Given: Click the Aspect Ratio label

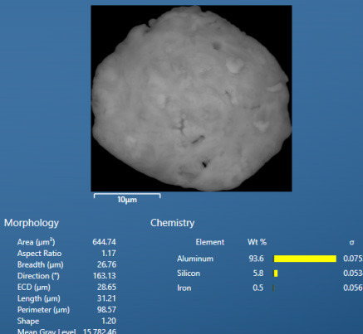Looking at the screenshot, I should tap(39, 254).
